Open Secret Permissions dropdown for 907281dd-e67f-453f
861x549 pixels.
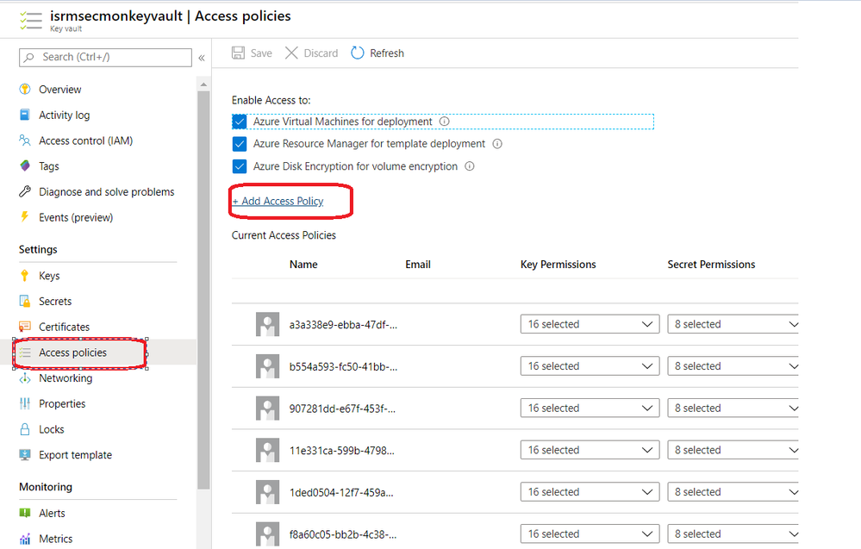tap(733, 409)
